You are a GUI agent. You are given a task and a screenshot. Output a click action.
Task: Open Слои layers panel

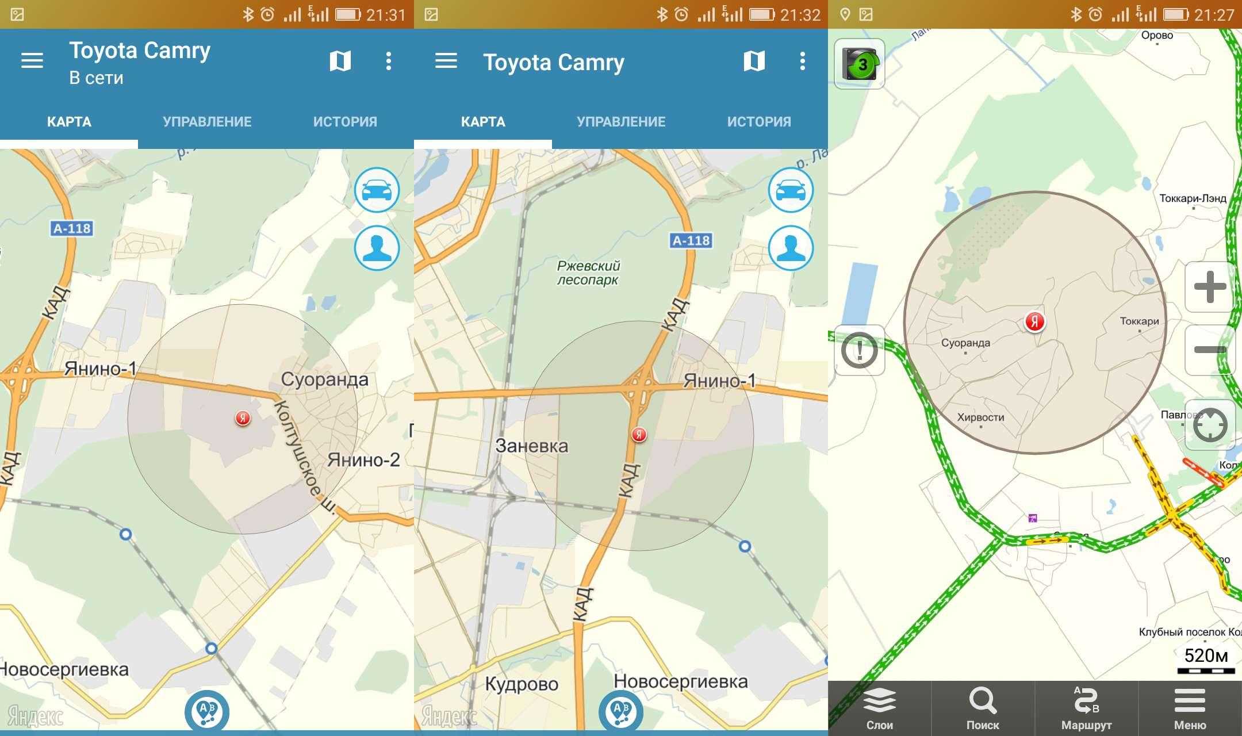[880, 708]
